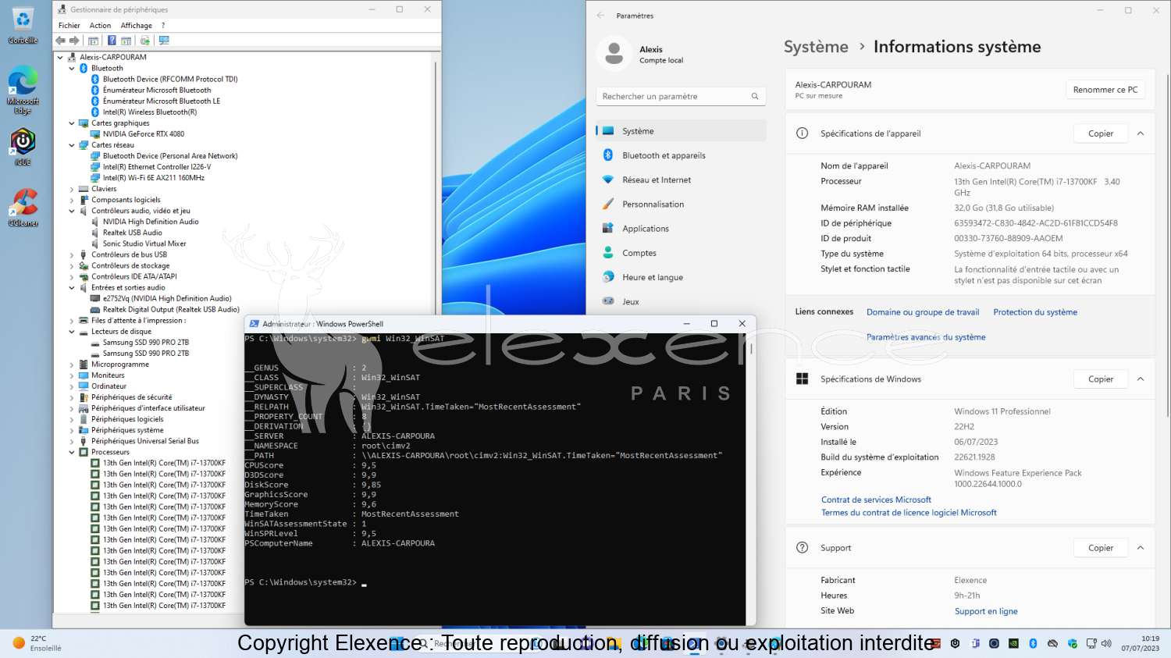The width and height of the screenshot is (1171, 658).
Task: Click the Help question-mark toolbar icon
Action: pos(112,41)
